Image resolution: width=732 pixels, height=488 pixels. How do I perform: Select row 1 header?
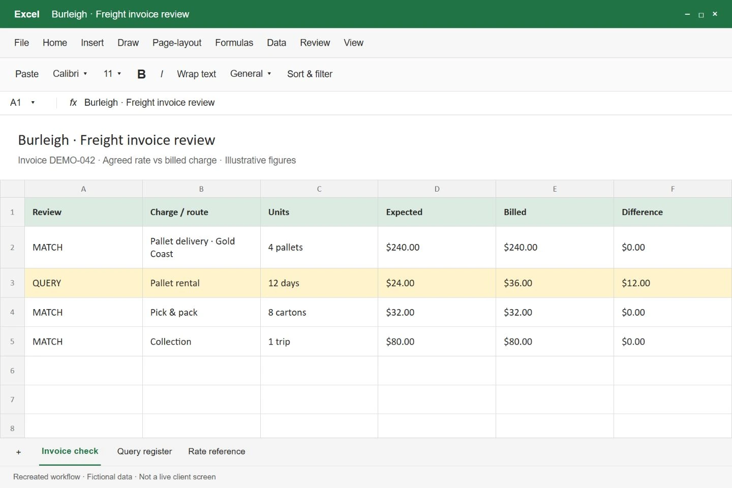[12, 212]
